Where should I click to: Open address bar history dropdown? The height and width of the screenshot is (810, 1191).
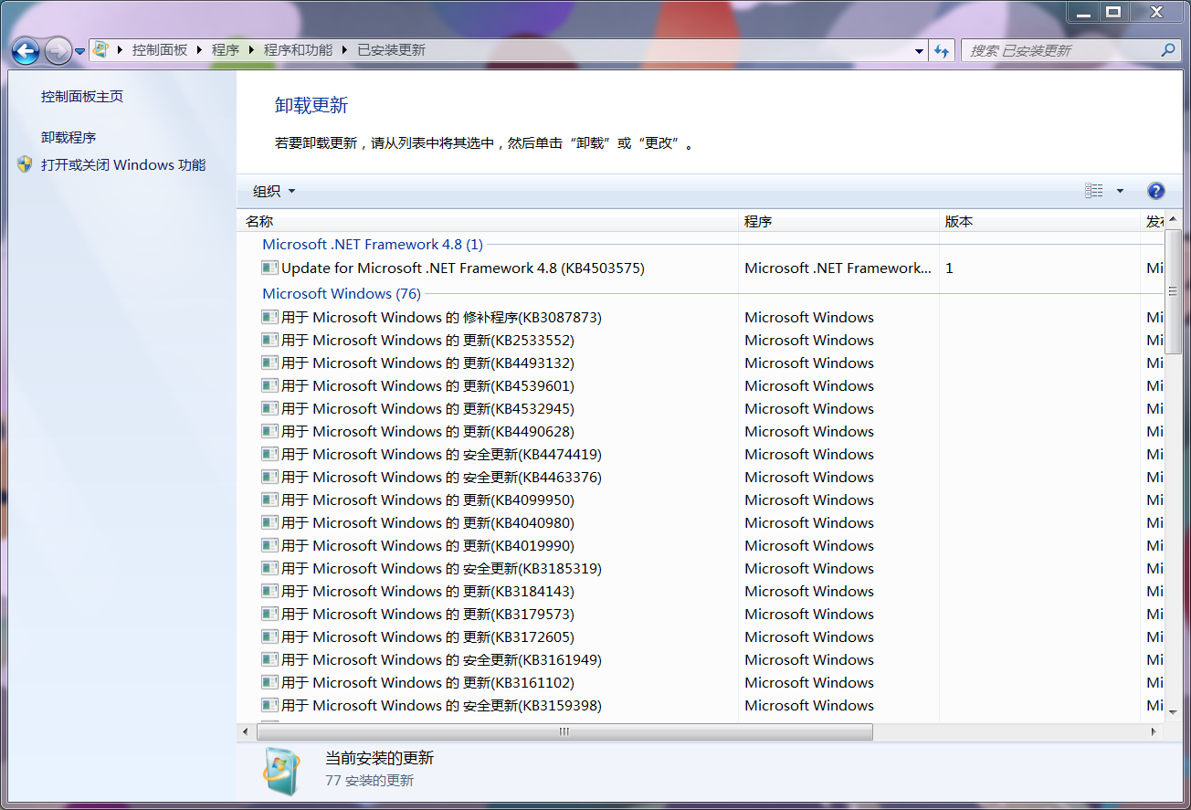tap(919, 51)
